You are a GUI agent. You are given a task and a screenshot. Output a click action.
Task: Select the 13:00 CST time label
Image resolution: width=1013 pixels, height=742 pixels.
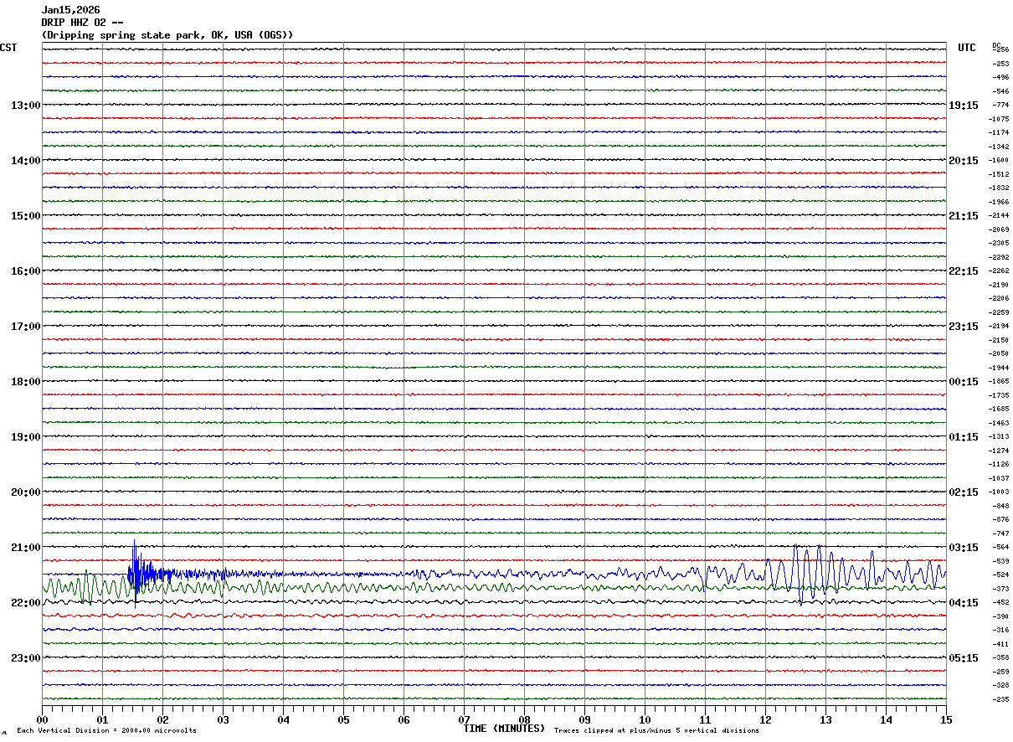point(25,105)
